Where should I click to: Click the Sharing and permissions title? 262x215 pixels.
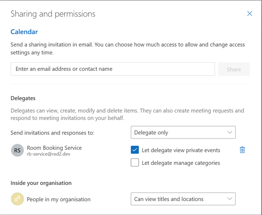click(x=53, y=14)
